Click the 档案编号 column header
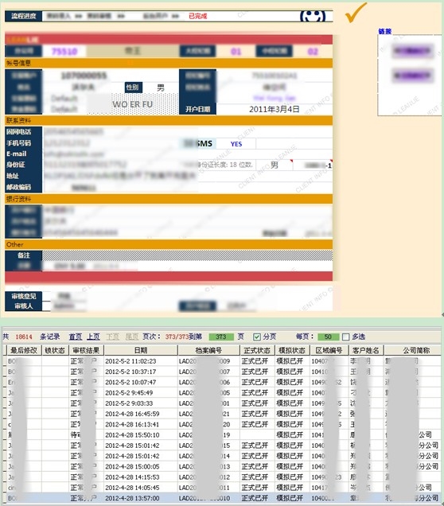 [208, 350]
